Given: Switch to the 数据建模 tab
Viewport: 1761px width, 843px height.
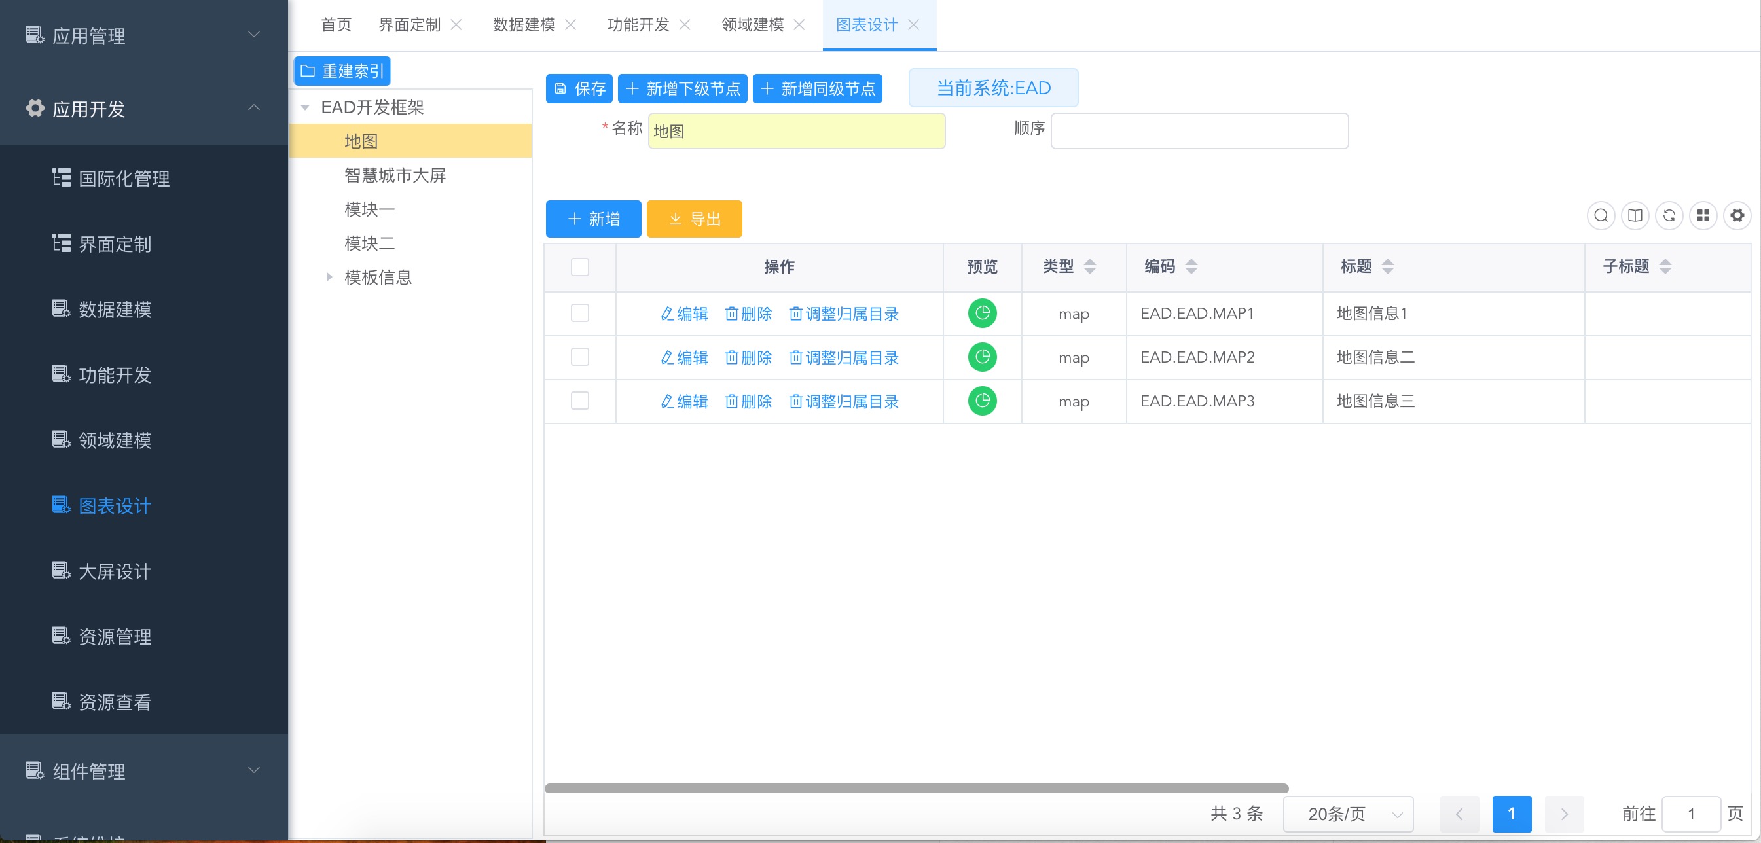Looking at the screenshot, I should (524, 25).
